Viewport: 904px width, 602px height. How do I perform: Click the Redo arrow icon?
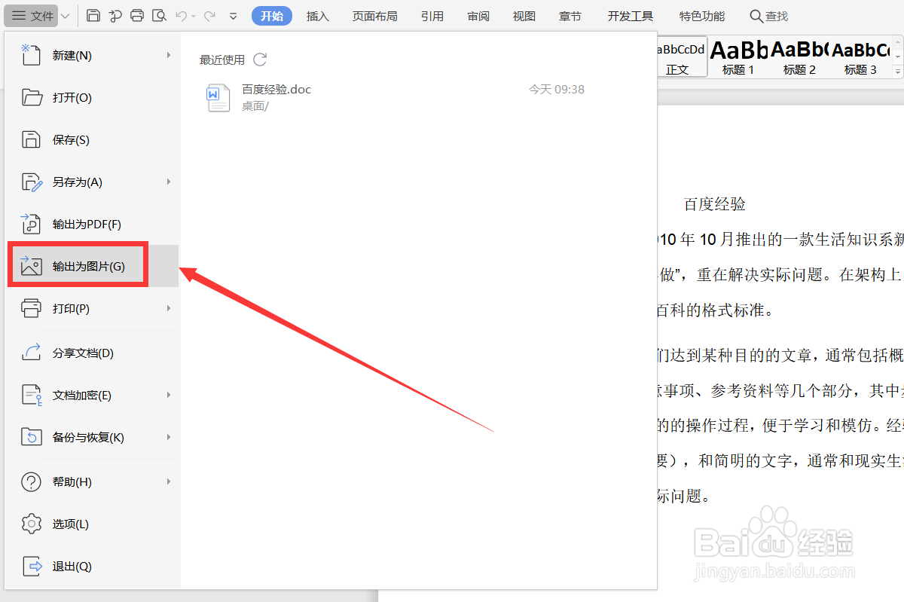[211, 15]
